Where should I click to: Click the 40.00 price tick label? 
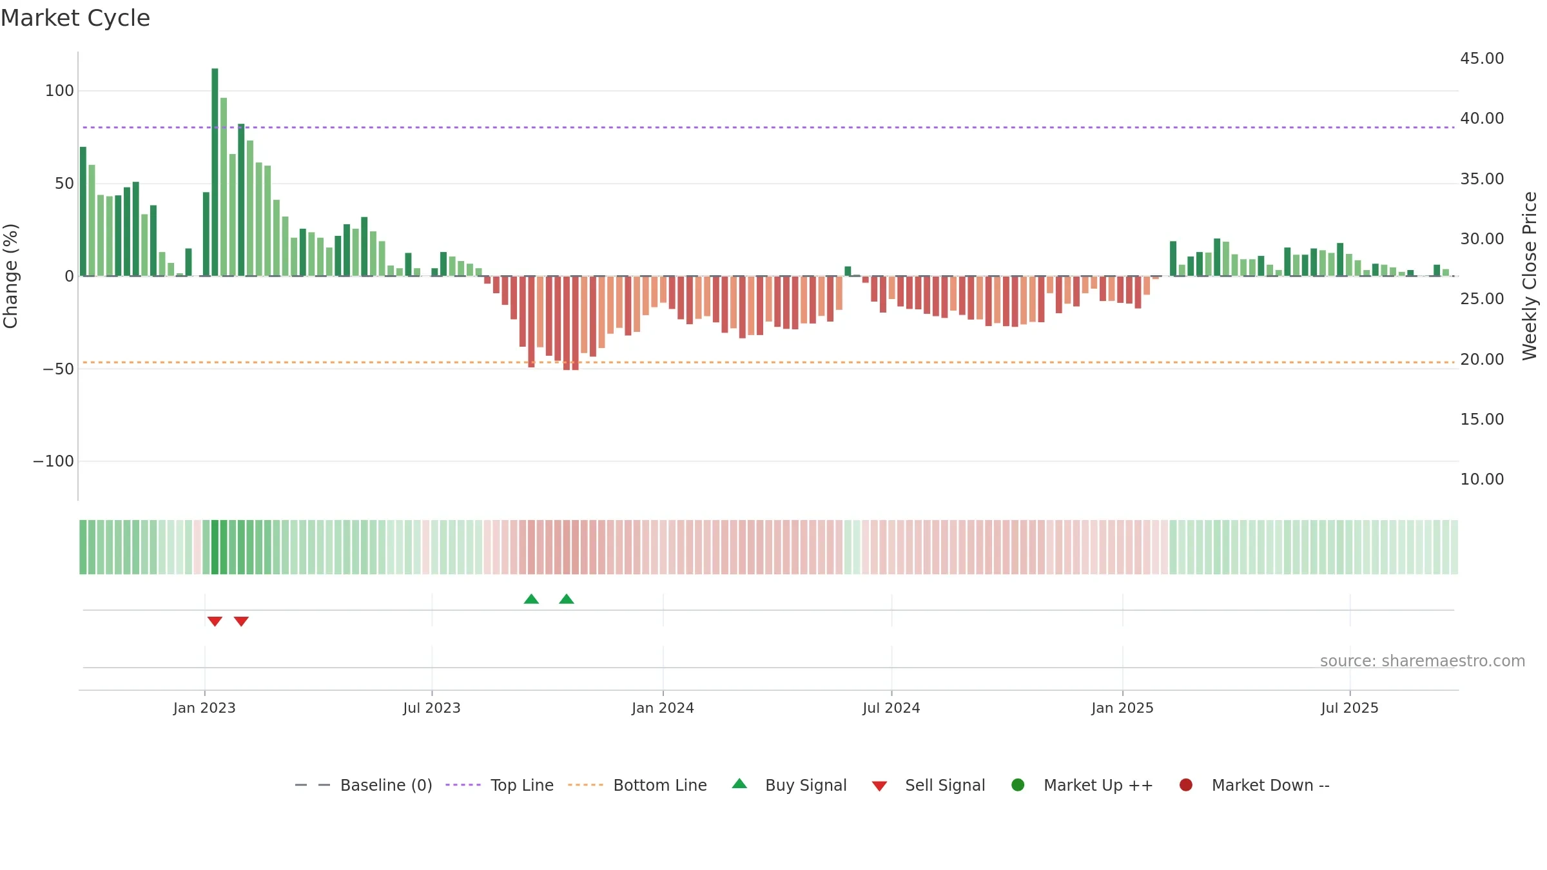[x=1482, y=119]
